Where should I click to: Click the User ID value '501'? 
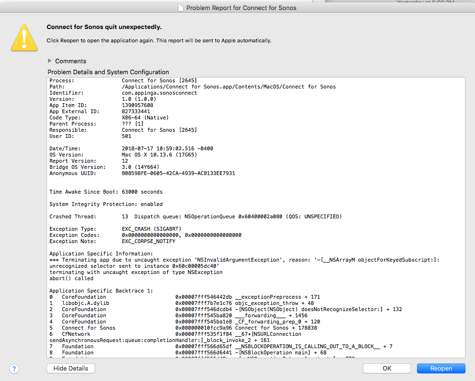[126, 136]
